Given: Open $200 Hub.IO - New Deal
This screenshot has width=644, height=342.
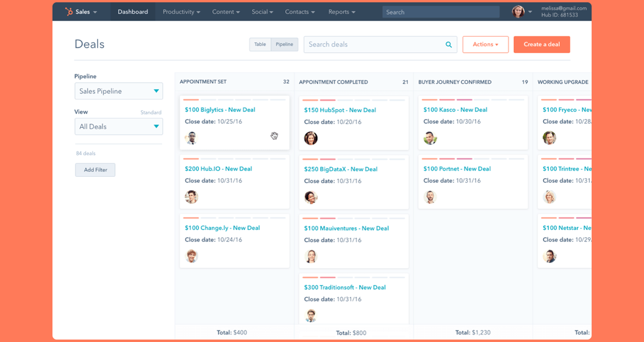Looking at the screenshot, I should 218,169.
